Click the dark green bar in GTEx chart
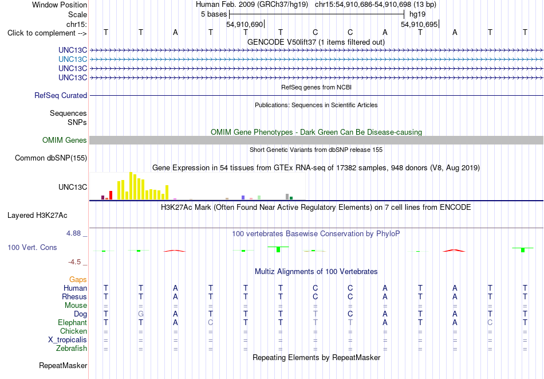 (291, 198)
